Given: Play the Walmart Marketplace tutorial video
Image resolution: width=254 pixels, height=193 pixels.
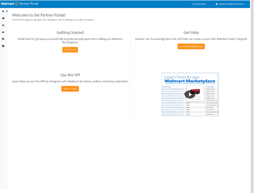Looking at the screenshot, I should (x=190, y=94).
